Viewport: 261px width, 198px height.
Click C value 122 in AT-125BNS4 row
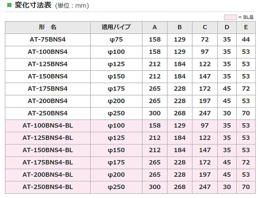(205, 64)
